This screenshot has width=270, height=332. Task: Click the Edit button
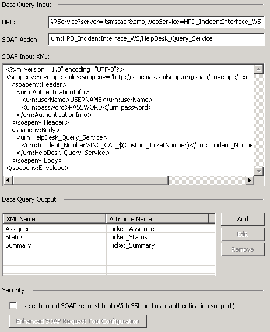coord(243,234)
